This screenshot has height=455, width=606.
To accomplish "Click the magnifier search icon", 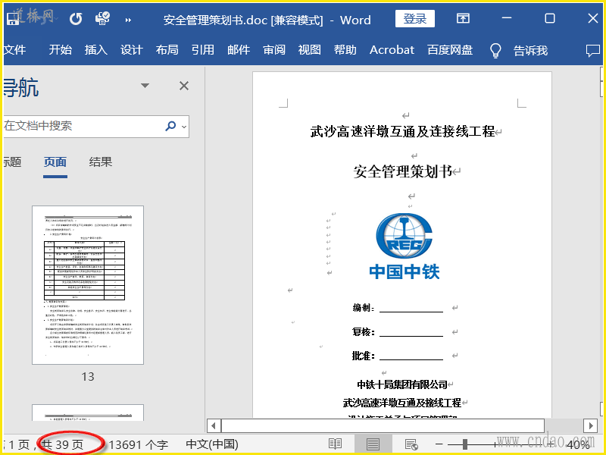I will pos(170,126).
